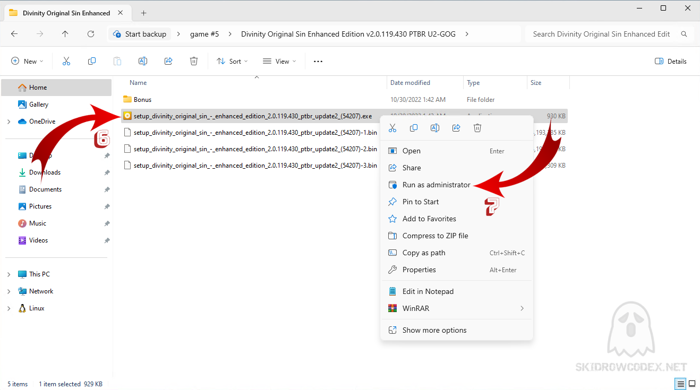Click the Rename icon in the toolbar

pos(143,61)
